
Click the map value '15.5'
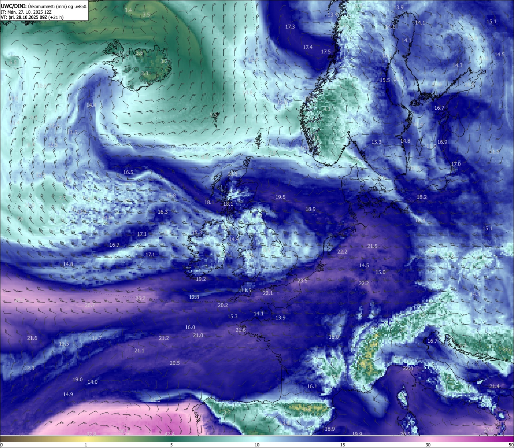385,80
